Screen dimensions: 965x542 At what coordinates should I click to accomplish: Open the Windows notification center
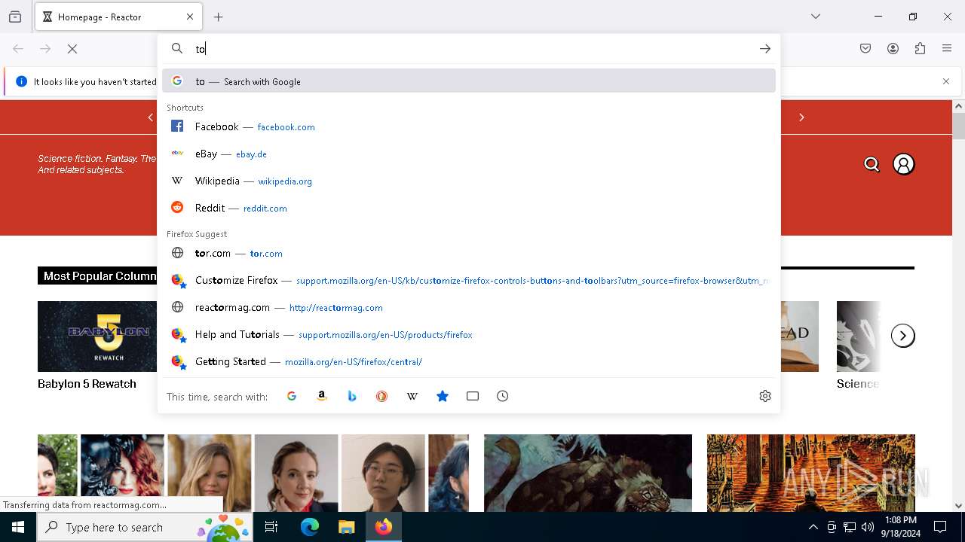tap(940, 527)
